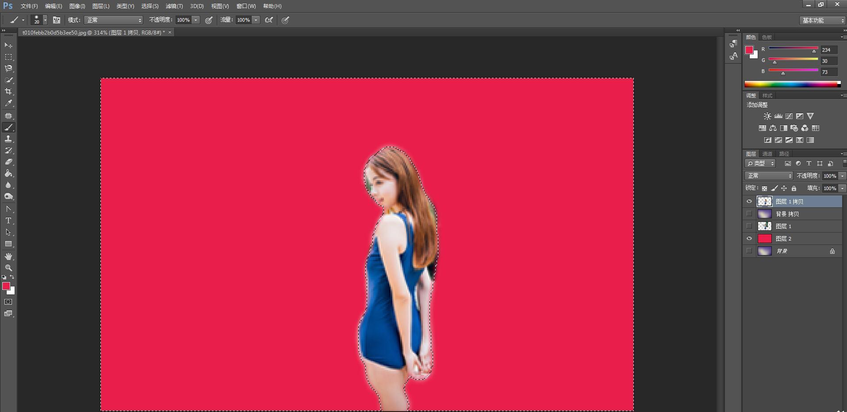Select the Pen tool
Image resolution: width=847 pixels, height=412 pixels.
coord(8,209)
